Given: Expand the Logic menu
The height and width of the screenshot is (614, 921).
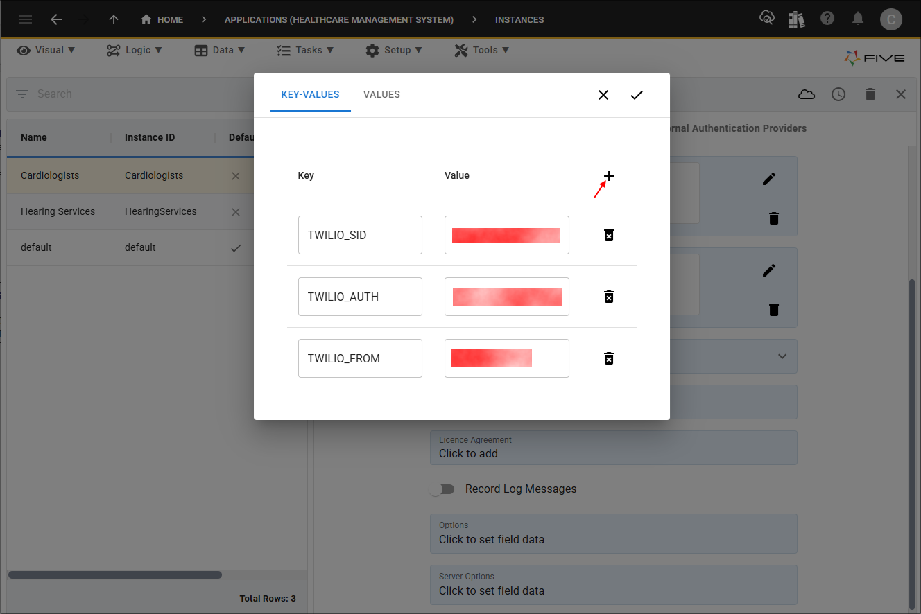Looking at the screenshot, I should [135, 50].
